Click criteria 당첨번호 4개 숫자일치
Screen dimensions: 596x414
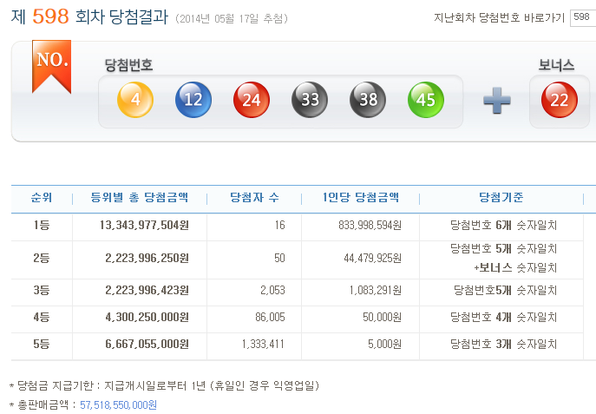[x=503, y=318]
